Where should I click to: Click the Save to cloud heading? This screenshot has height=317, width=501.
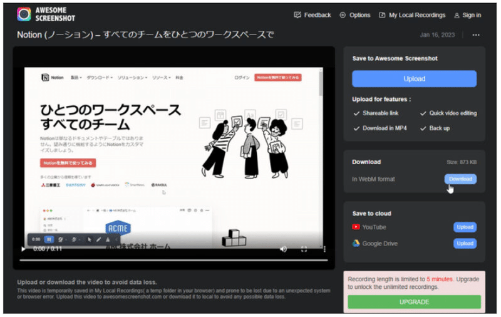[371, 214]
